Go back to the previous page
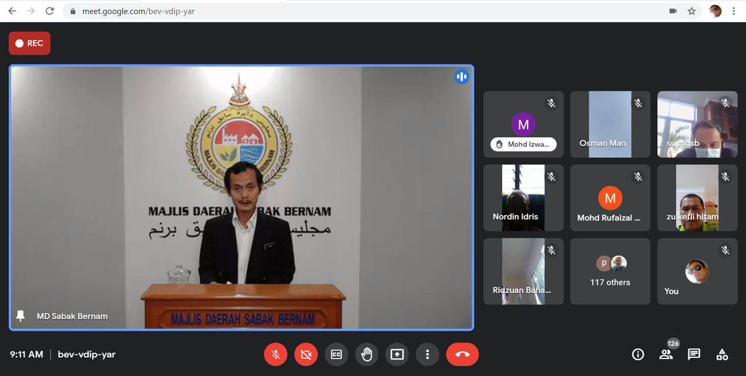The width and height of the screenshot is (746, 376). [12, 11]
